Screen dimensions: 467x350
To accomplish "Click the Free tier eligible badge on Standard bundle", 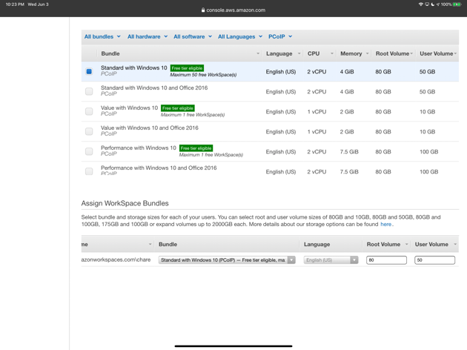I will click(187, 68).
